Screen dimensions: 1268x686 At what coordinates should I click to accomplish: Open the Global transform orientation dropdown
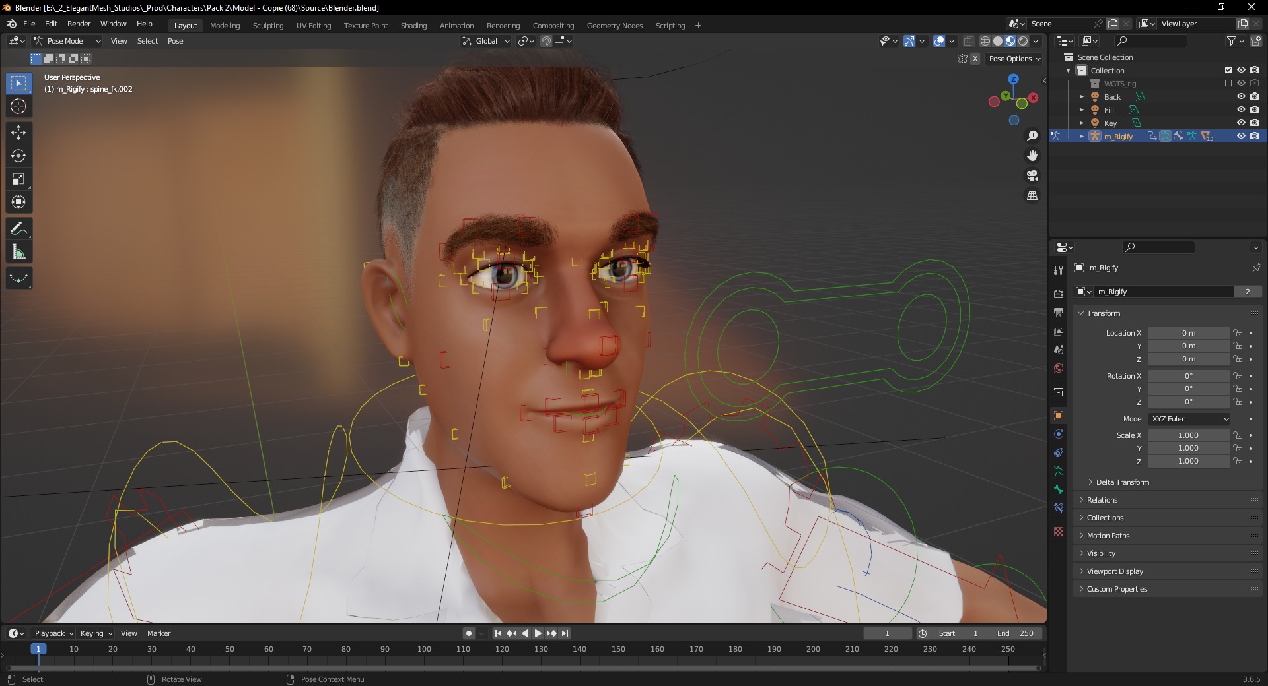pos(486,41)
